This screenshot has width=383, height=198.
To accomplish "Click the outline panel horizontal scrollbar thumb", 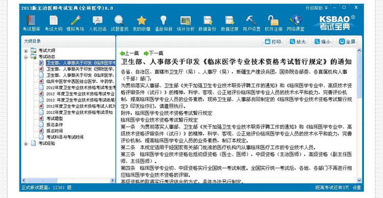I will click(42, 181).
